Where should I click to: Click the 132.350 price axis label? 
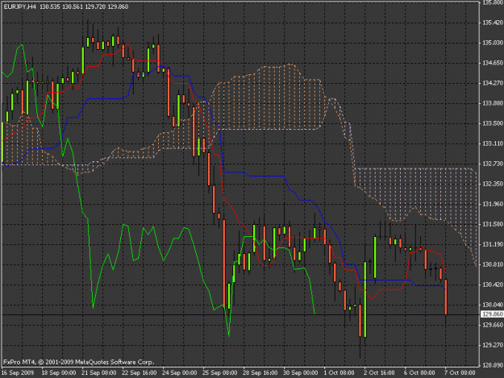pos(493,184)
